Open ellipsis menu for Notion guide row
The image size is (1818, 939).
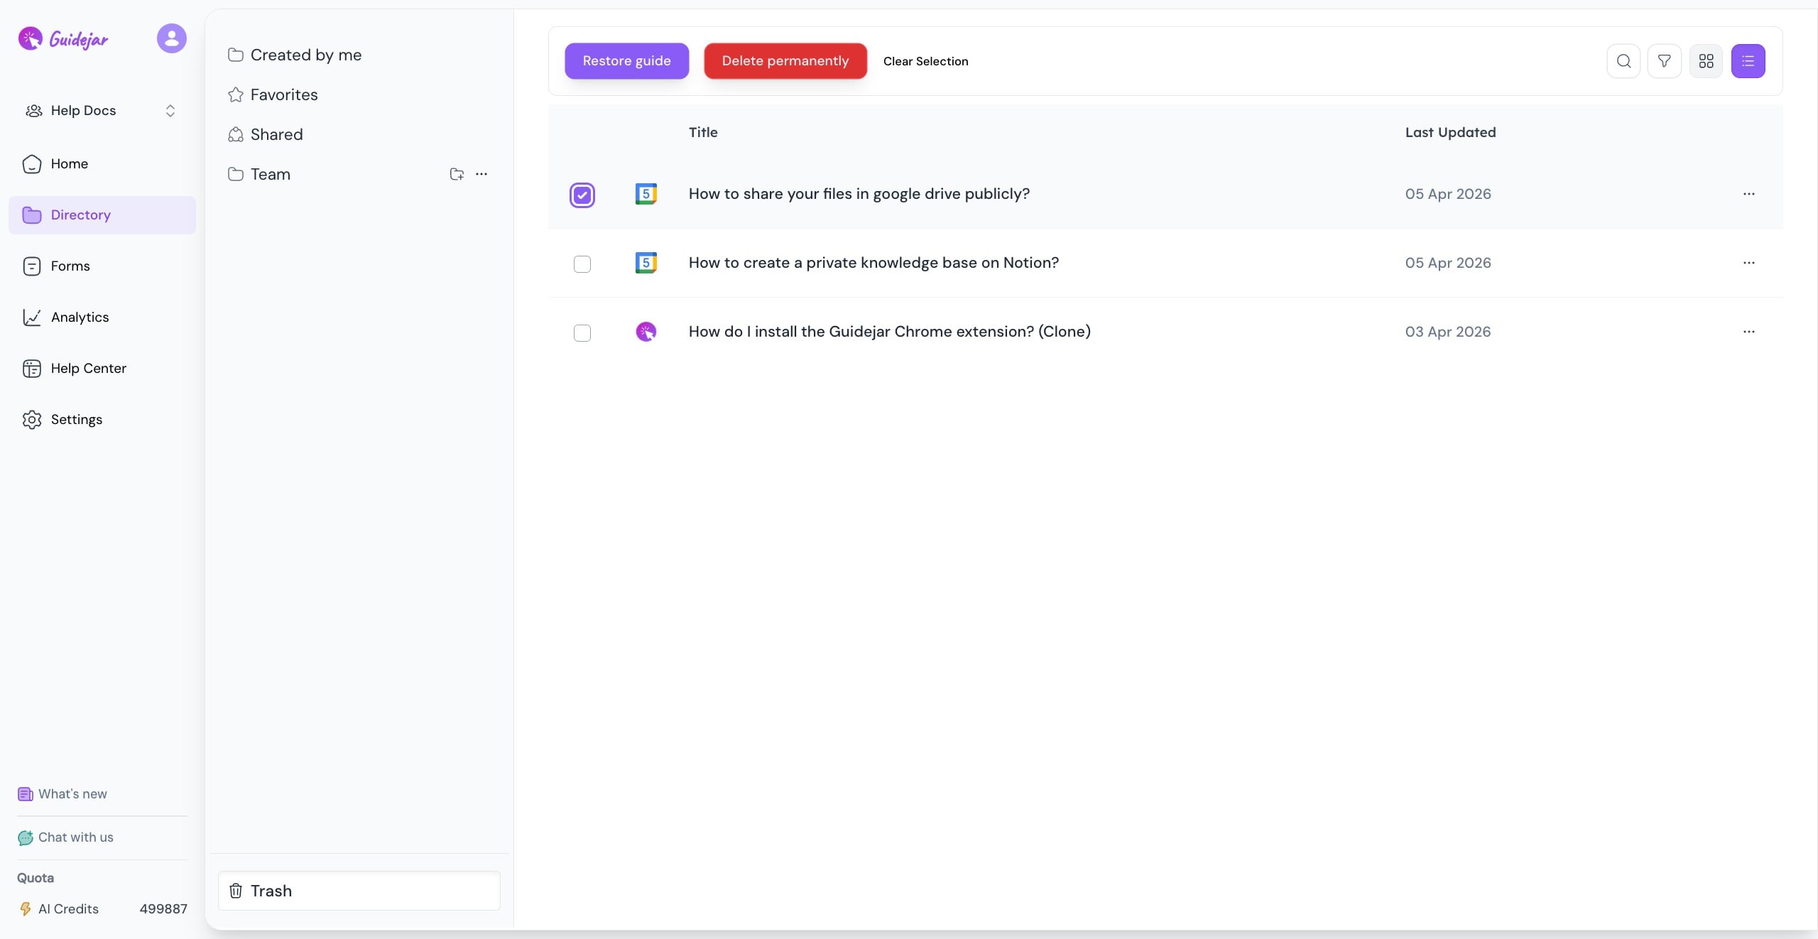tap(1748, 263)
